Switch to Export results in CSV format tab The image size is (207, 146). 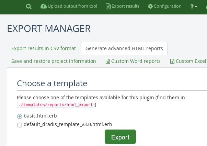pos(44,48)
